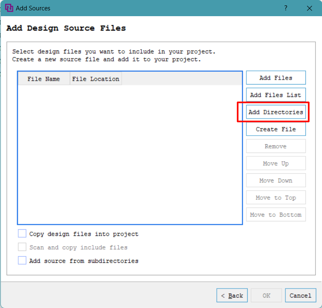Cancel the Add Sources dialog
Image resolution: width=322 pixels, height=308 pixels.
tap(300, 296)
